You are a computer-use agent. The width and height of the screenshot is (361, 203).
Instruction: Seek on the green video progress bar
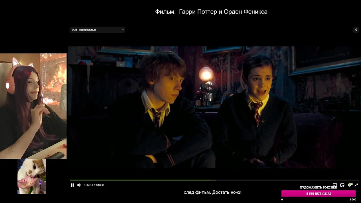214,180
